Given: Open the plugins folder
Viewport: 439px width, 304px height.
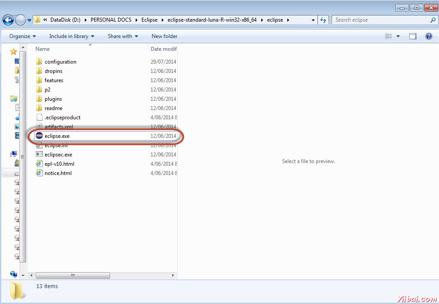Looking at the screenshot, I should pyautogui.click(x=53, y=99).
